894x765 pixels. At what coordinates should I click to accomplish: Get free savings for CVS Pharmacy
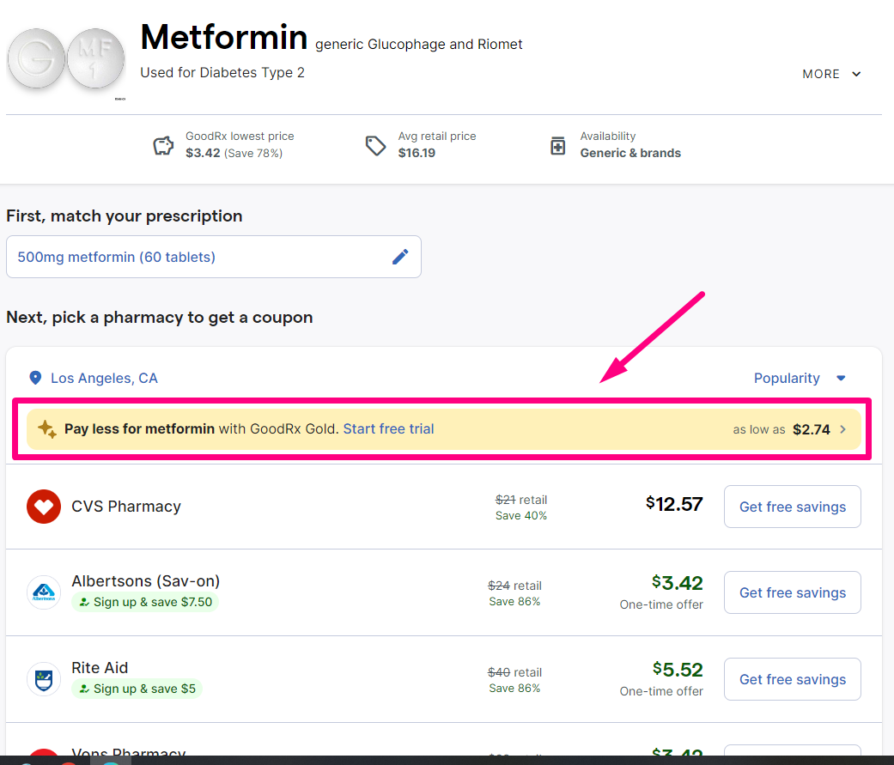793,507
